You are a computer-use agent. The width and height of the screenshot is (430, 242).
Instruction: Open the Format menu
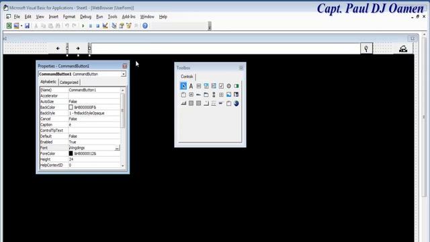click(x=69, y=17)
